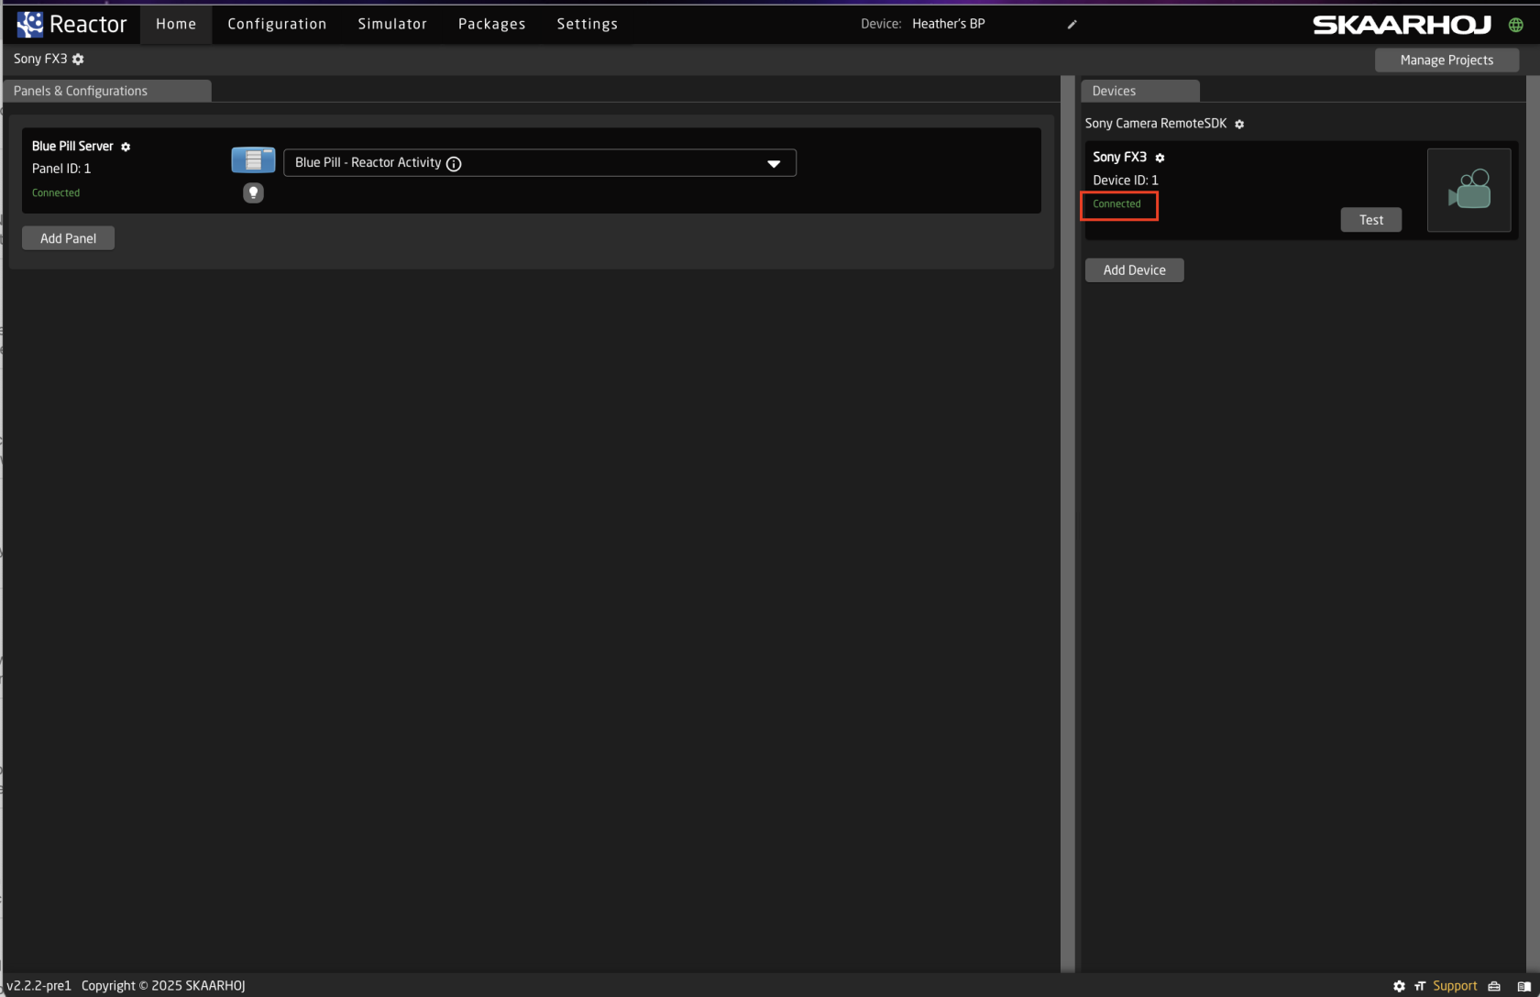Click the Sony FX3 Connected status
Screen dimensions: 1540x997
click(1116, 203)
